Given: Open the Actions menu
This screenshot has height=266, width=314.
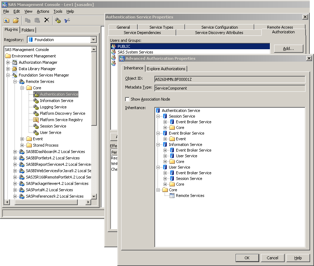Looking at the screenshot, I should coord(43,11).
